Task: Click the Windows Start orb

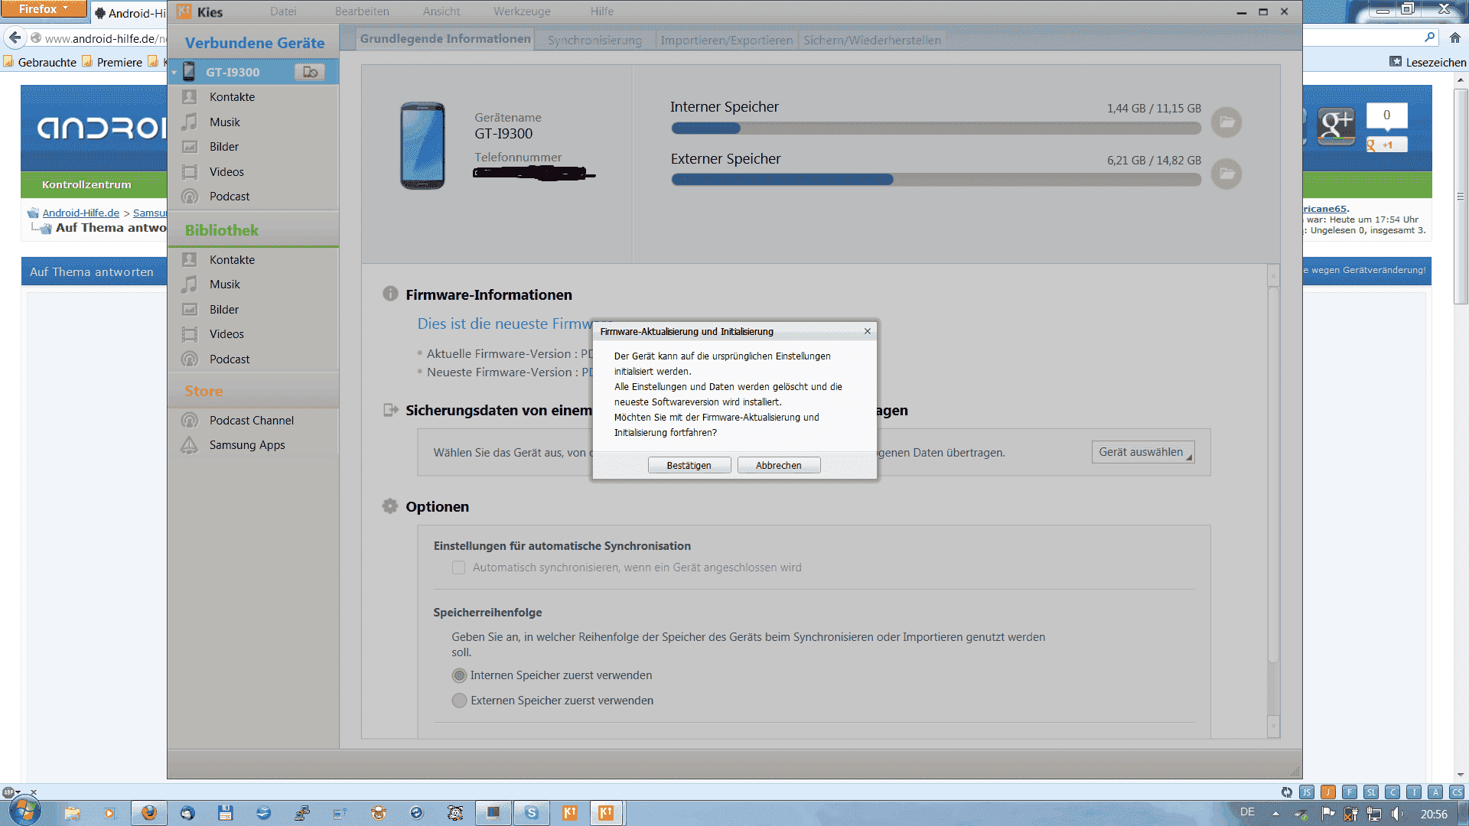Action: 24,811
